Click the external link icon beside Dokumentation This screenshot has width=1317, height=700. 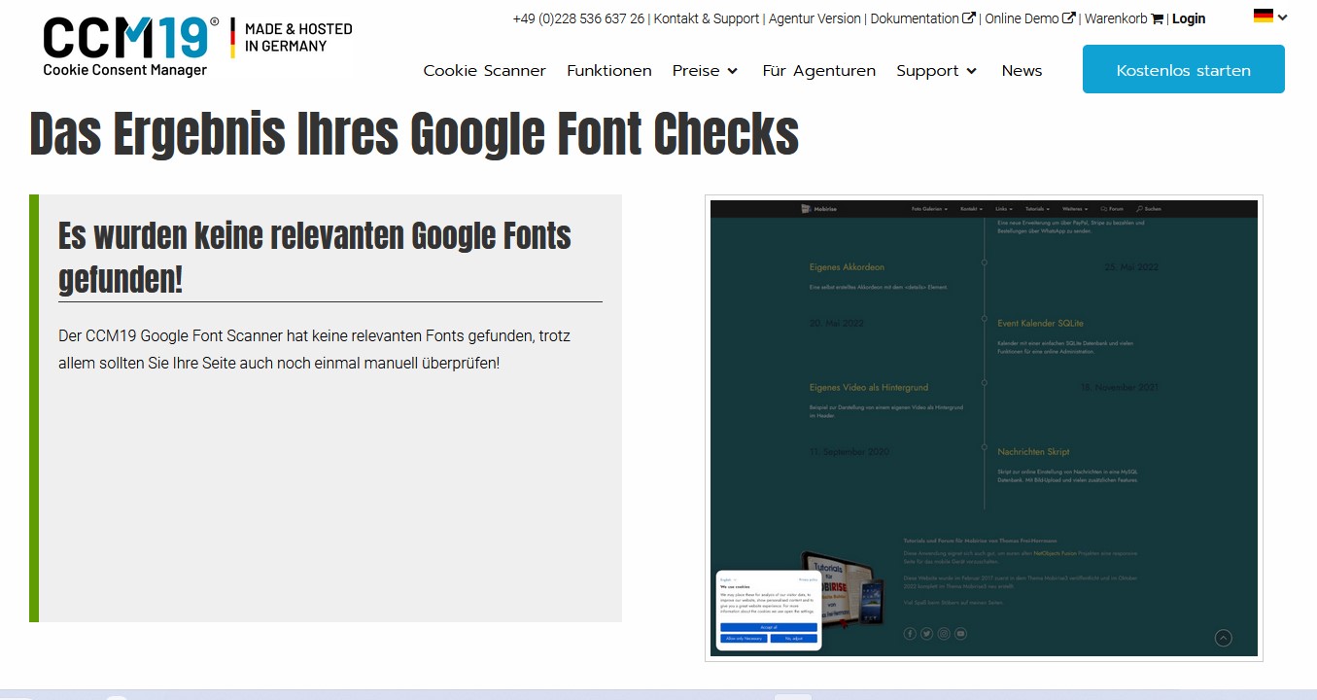pos(969,18)
